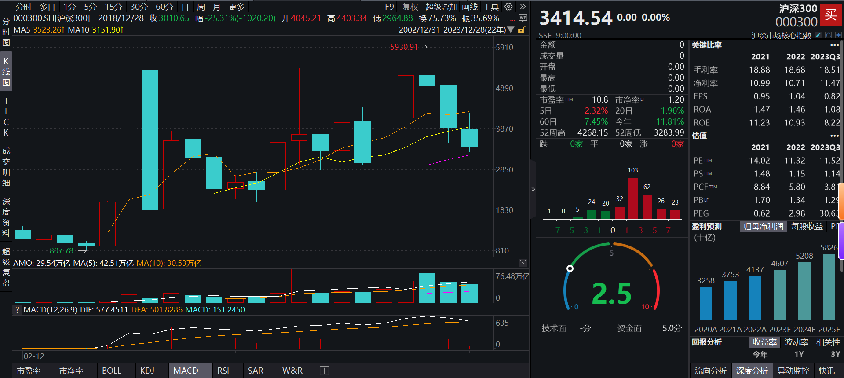Switch to the 分时 timeframe
This screenshot has width=844, height=378.
tap(24, 7)
